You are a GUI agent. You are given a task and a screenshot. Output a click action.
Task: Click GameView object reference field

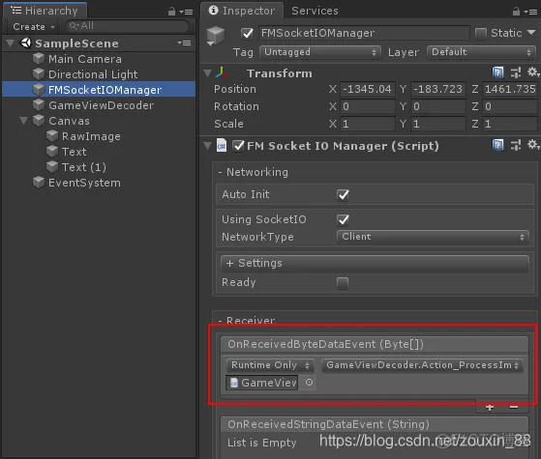click(262, 383)
